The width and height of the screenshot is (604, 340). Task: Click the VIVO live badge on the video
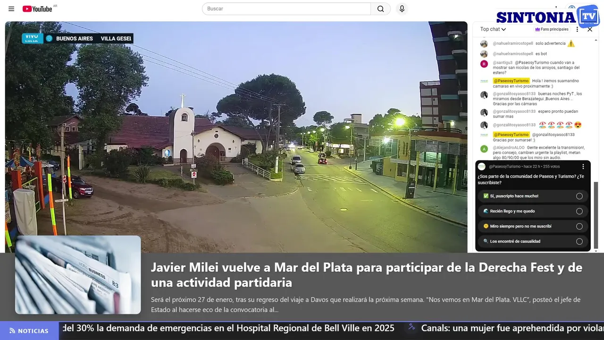[32, 38]
